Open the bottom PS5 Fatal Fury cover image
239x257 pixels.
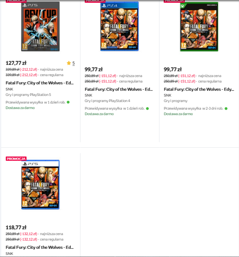click(41, 185)
